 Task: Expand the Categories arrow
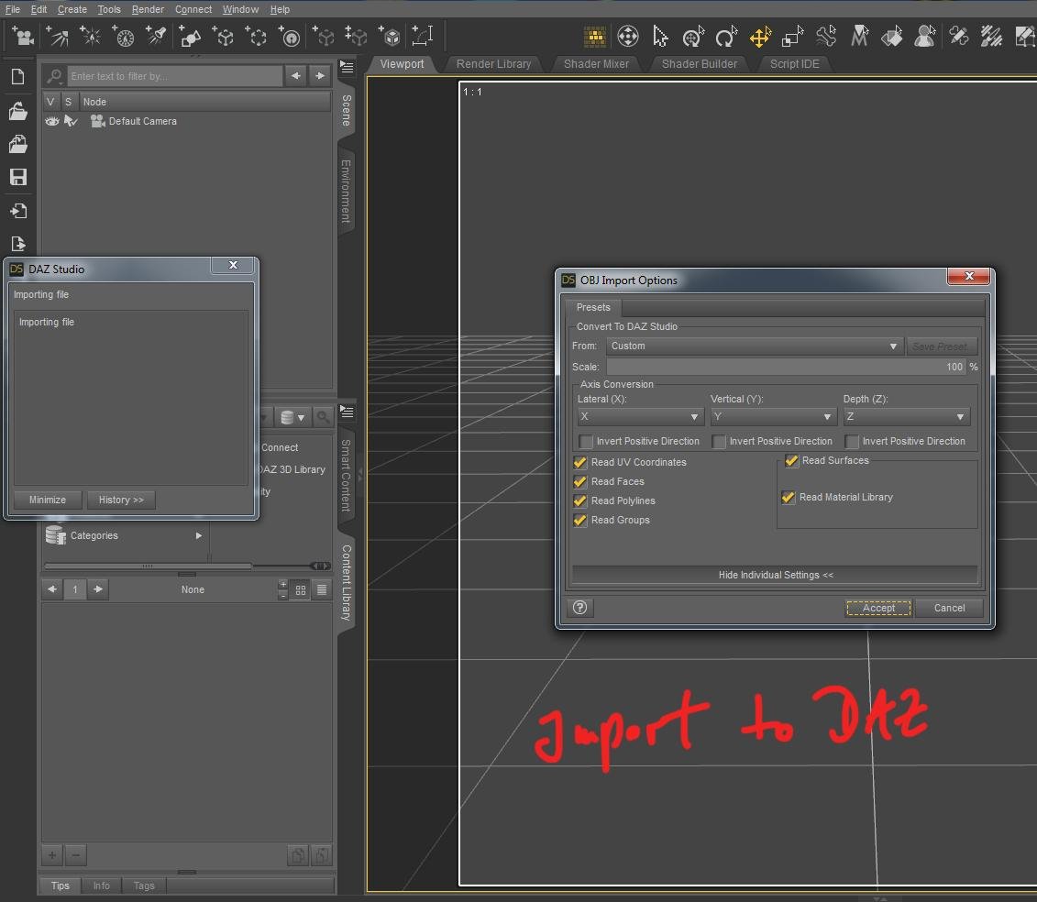tap(198, 535)
